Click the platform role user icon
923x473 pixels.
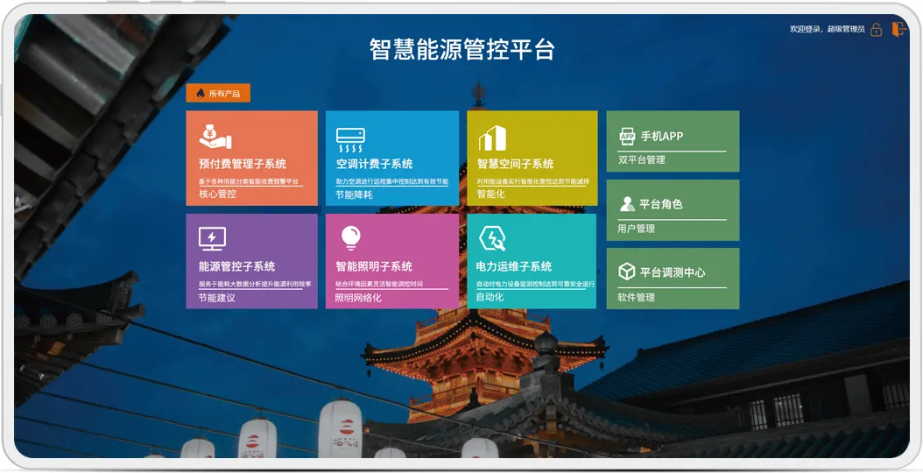[627, 204]
